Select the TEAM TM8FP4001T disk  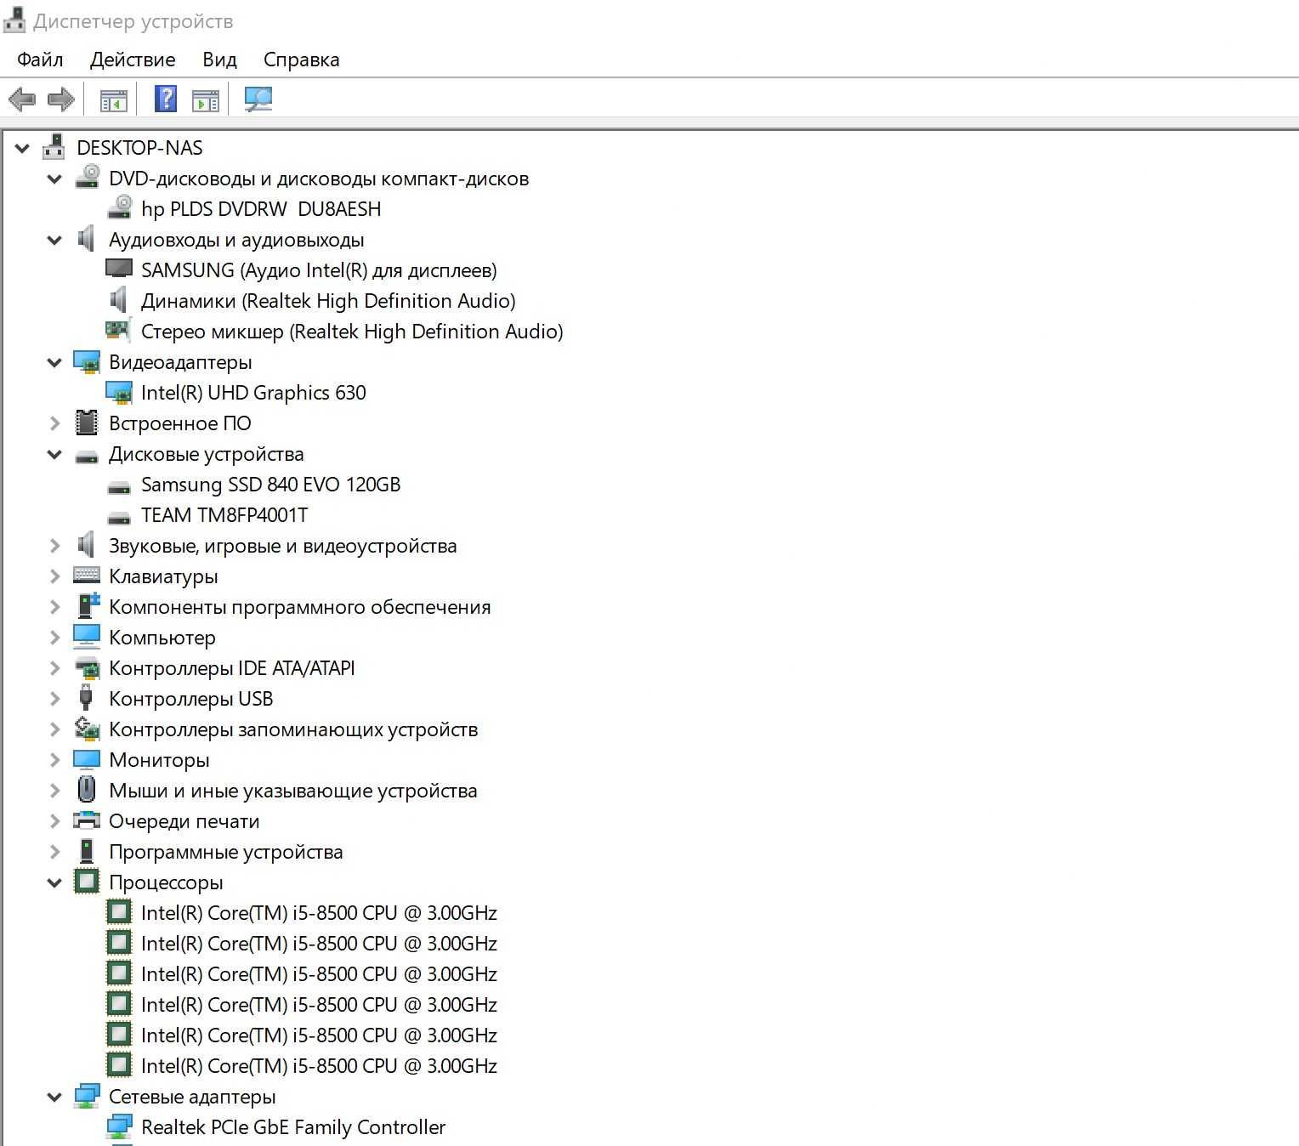[x=224, y=515]
